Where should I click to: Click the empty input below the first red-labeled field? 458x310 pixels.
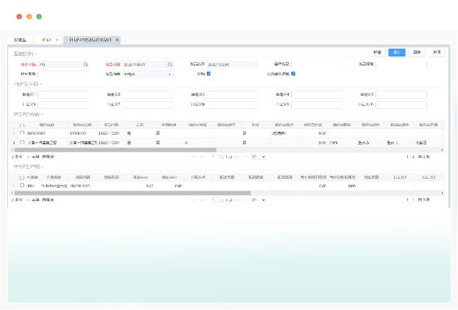click(x=63, y=74)
